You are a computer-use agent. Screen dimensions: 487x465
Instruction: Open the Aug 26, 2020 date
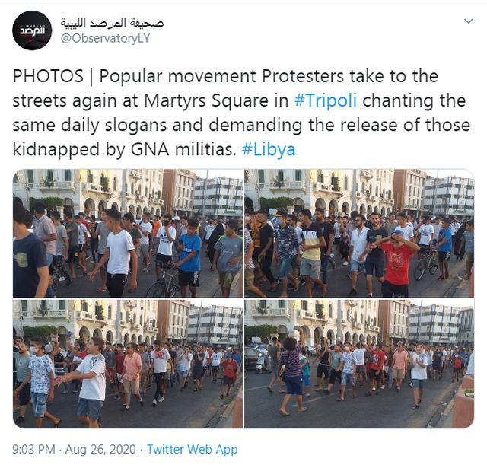click(100, 449)
